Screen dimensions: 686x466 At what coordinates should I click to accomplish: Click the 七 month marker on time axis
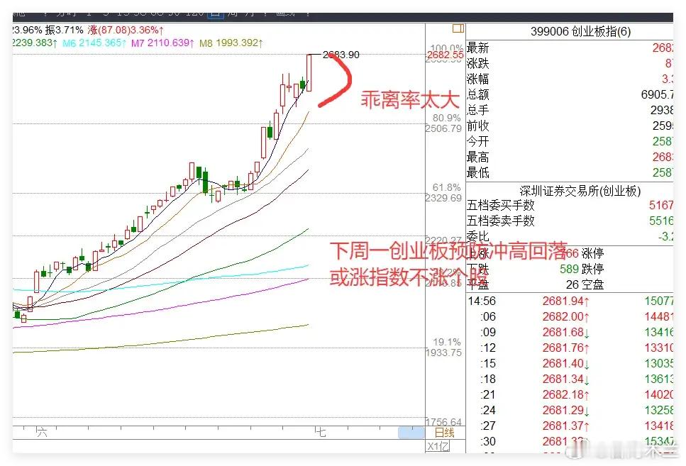click(x=320, y=433)
